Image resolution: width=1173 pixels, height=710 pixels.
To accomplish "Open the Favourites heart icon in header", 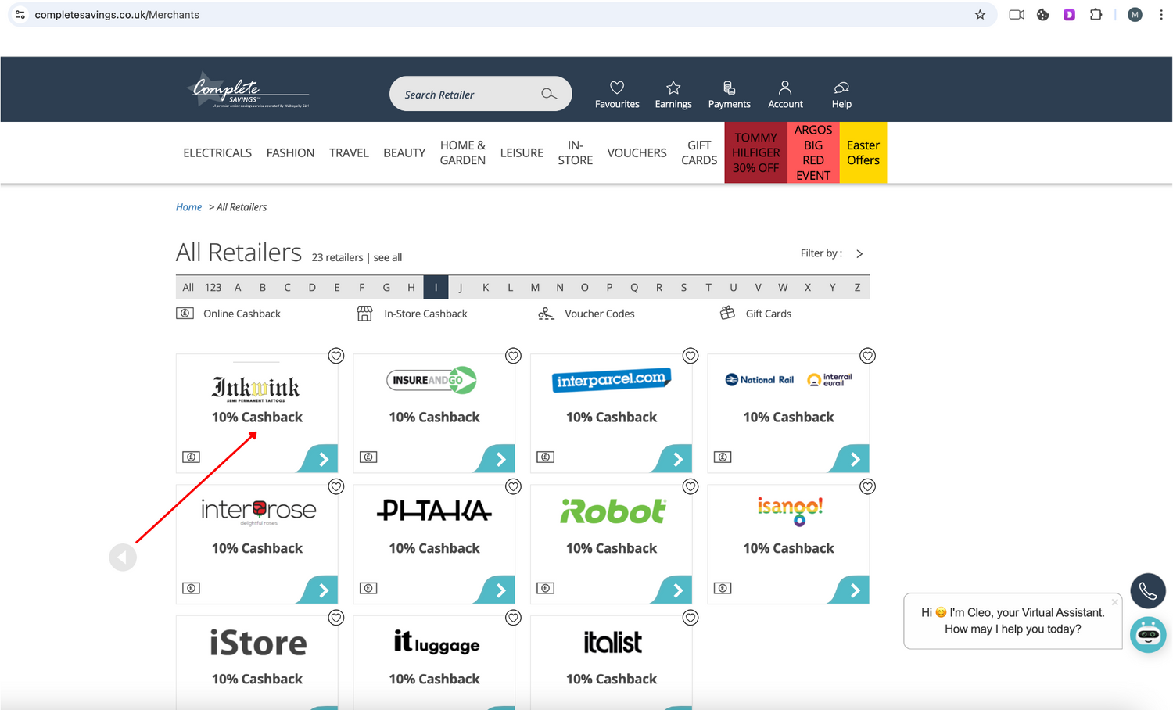I will pyautogui.click(x=617, y=88).
